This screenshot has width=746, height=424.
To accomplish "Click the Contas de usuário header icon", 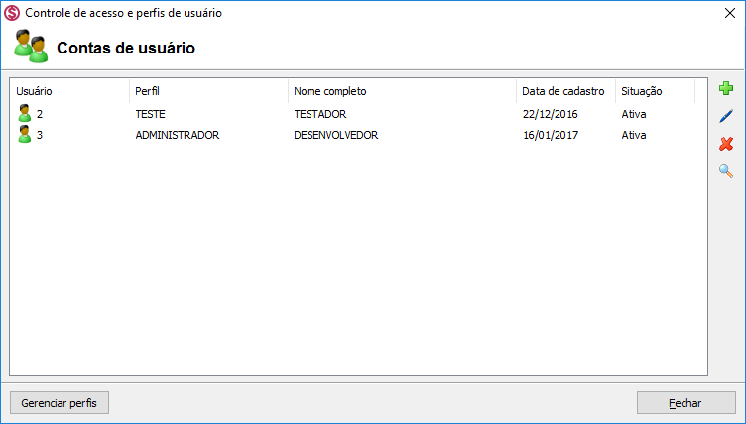I will coord(30,47).
